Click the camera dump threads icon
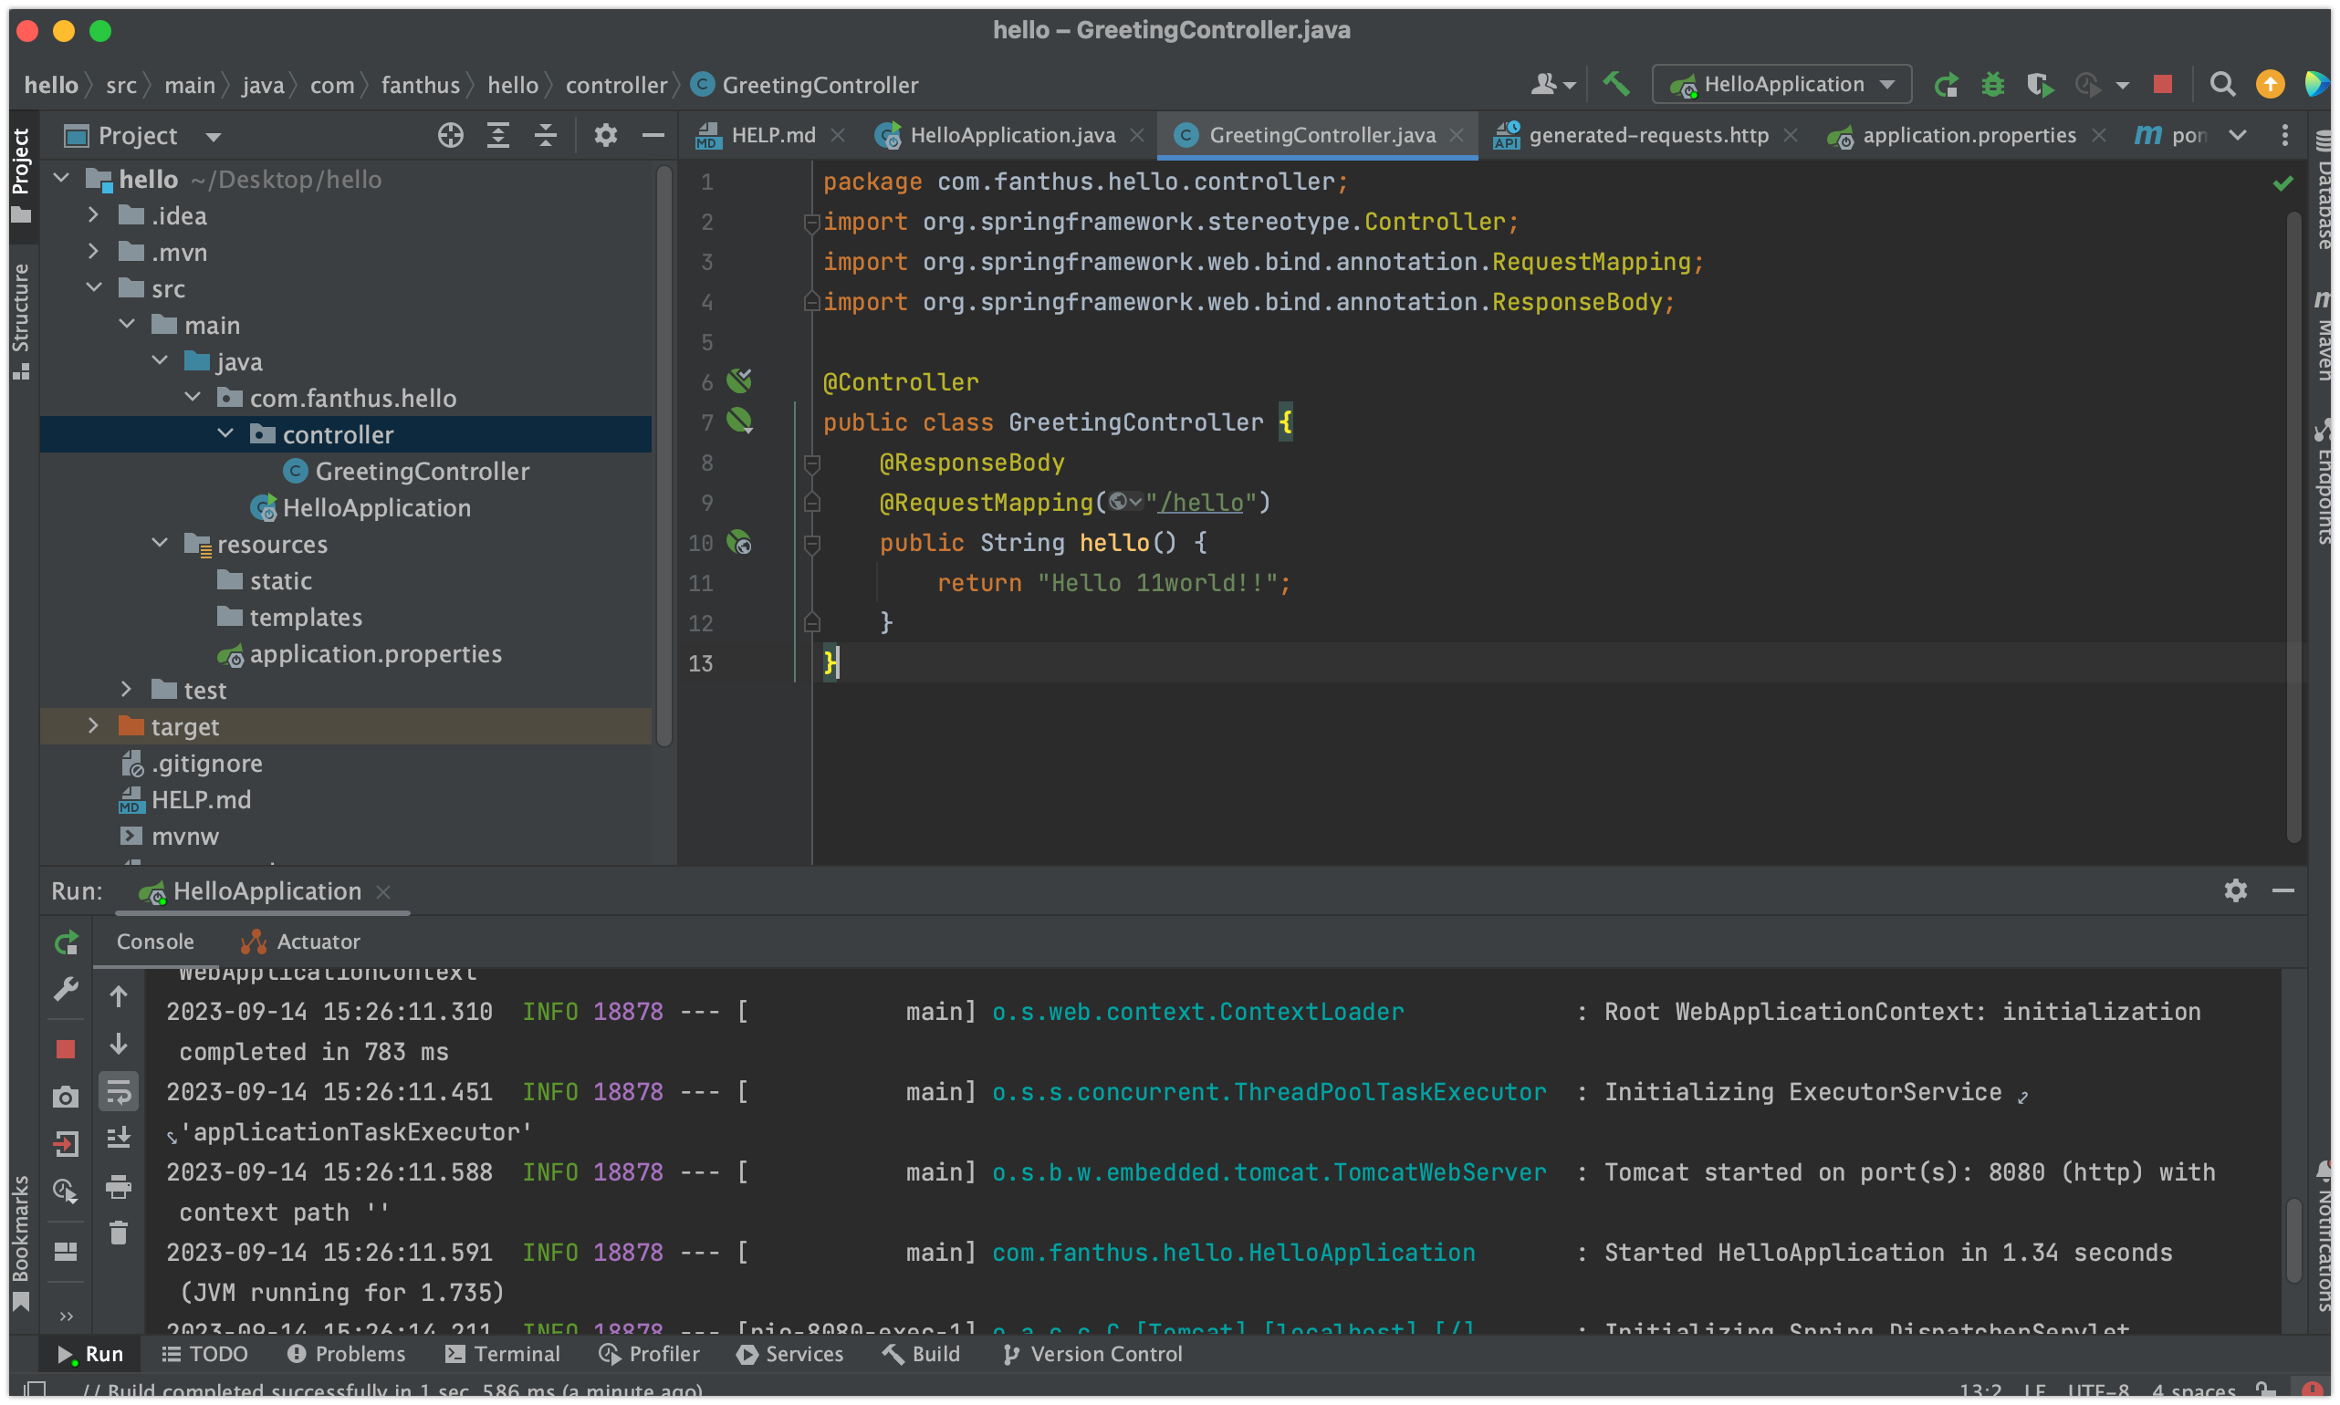The image size is (2340, 1405). pos(66,1097)
